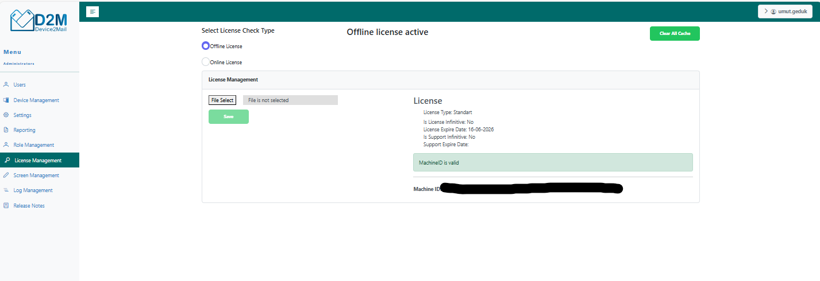Screen dimensions: 820x281
Task: Click the Settings gear icon
Action: click(x=6, y=115)
